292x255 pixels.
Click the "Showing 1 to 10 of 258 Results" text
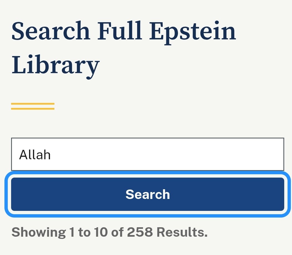click(109, 232)
